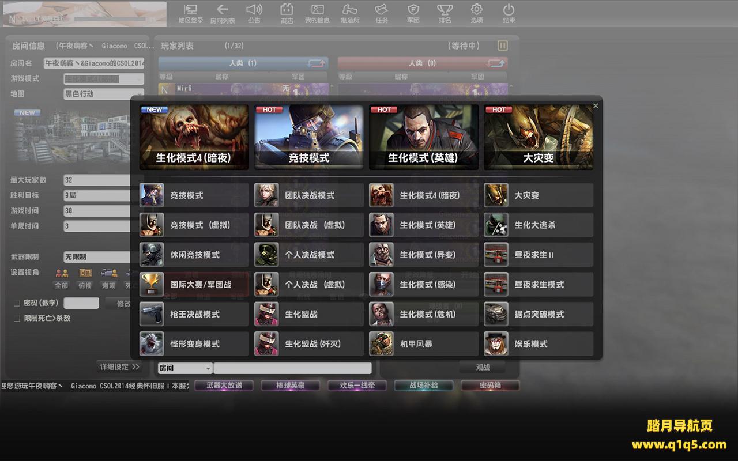This screenshot has width=738, height=461.
Task: Select 团队决战模式 from the mode list
Action: click(x=309, y=195)
